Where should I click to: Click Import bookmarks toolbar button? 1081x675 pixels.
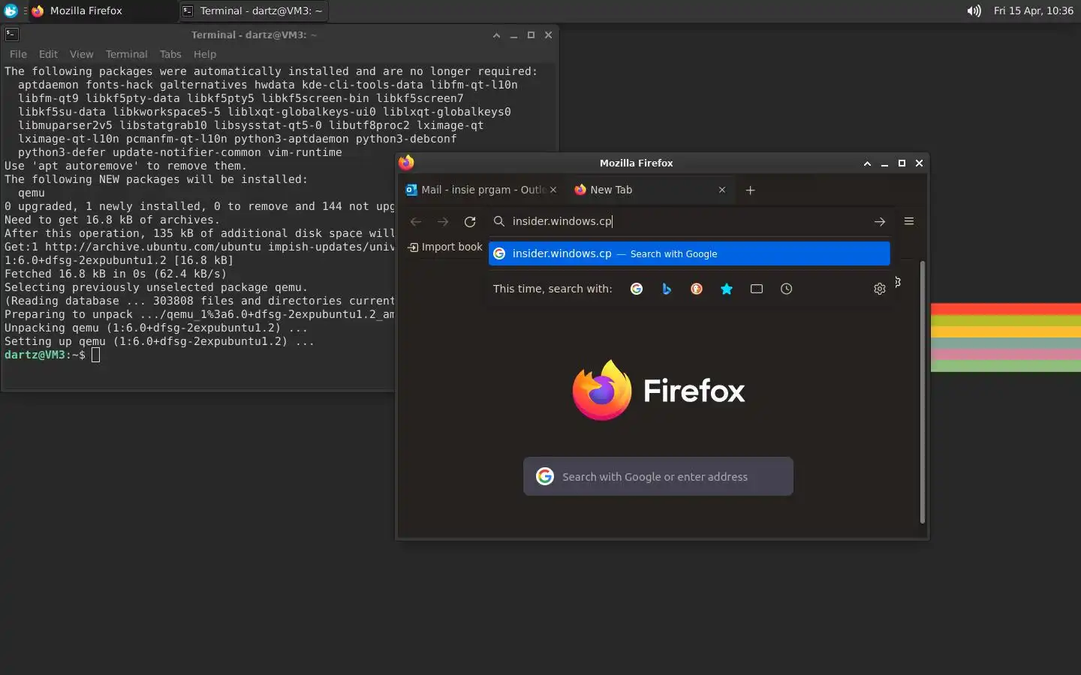pos(445,247)
